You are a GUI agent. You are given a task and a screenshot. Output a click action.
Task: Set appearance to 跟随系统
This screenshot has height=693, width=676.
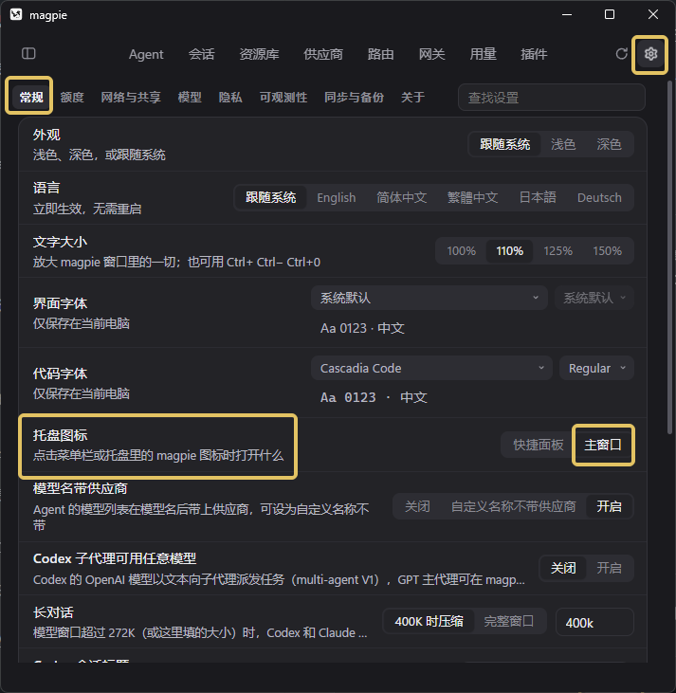pos(505,144)
